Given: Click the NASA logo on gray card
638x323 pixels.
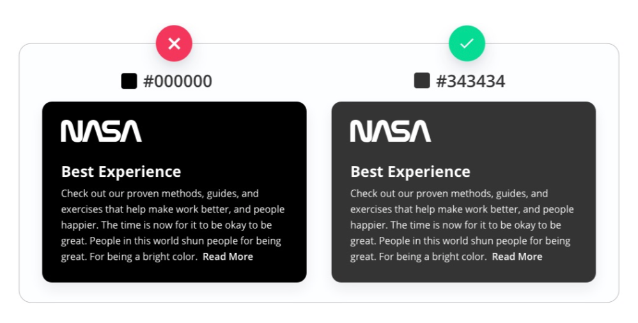Looking at the screenshot, I should click(391, 131).
